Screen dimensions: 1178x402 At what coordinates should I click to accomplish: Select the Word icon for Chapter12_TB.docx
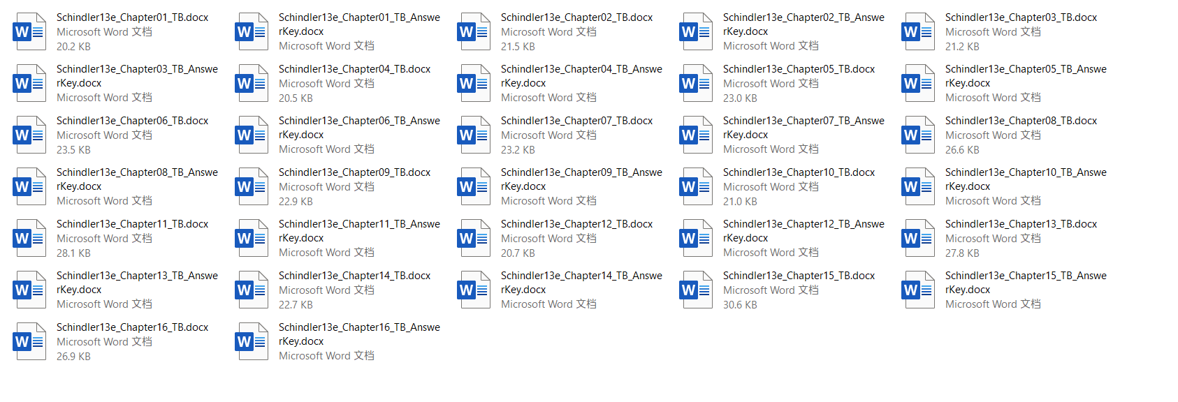click(x=474, y=238)
